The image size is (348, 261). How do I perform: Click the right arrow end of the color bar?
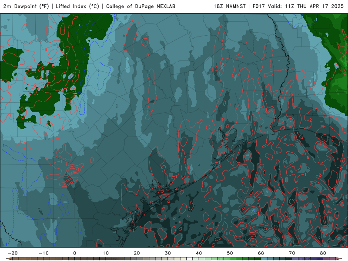click(339, 259)
